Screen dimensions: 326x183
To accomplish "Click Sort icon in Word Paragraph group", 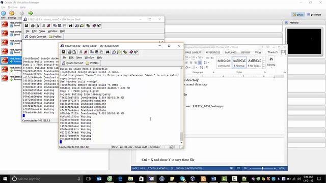I will click(202, 68).
